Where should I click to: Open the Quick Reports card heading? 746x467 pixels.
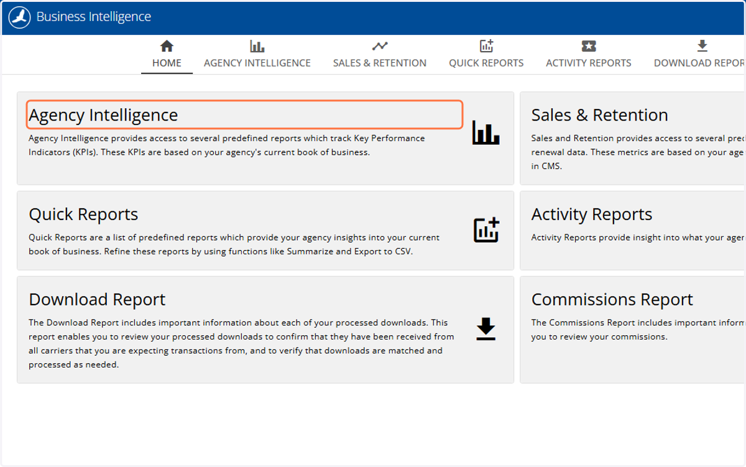tap(83, 215)
